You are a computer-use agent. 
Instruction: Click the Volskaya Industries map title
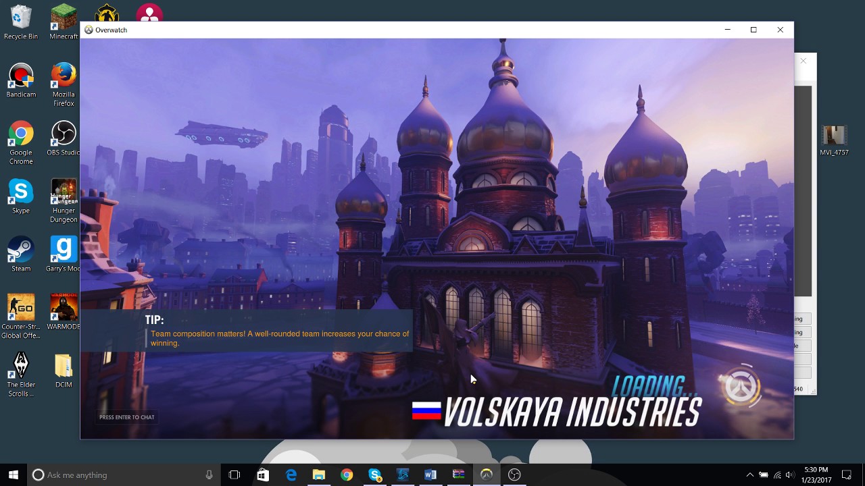coord(572,412)
